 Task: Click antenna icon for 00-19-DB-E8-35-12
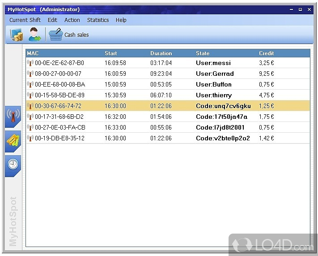point(30,138)
